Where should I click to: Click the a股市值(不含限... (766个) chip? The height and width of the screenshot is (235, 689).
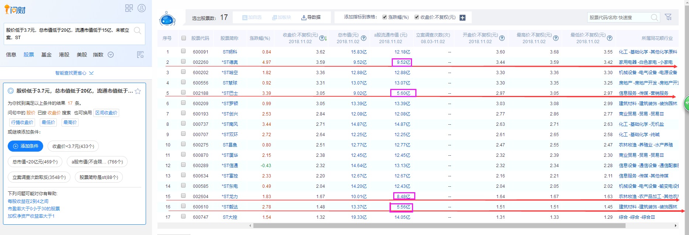click(x=97, y=162)
